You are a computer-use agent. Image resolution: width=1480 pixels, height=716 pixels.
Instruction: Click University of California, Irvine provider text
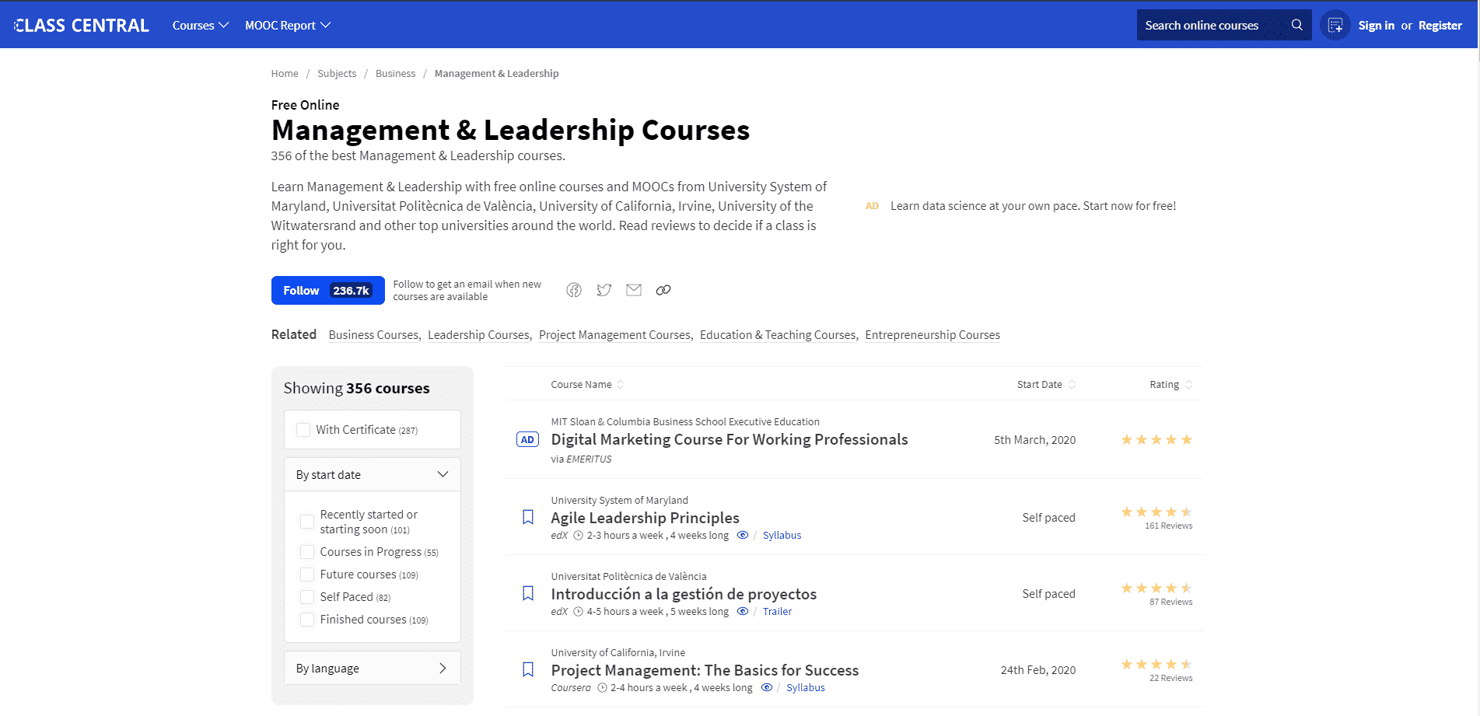[x=618, y=652]
